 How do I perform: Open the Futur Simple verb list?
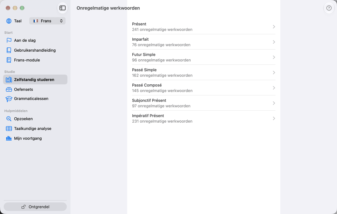click(203, 57)
